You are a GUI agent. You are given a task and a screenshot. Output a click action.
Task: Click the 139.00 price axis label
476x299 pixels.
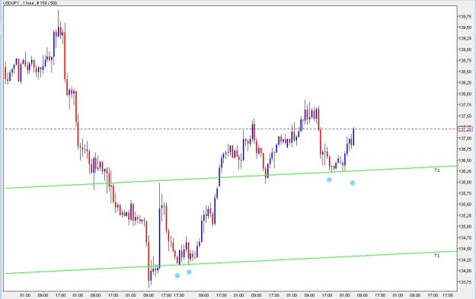point(465,49)
